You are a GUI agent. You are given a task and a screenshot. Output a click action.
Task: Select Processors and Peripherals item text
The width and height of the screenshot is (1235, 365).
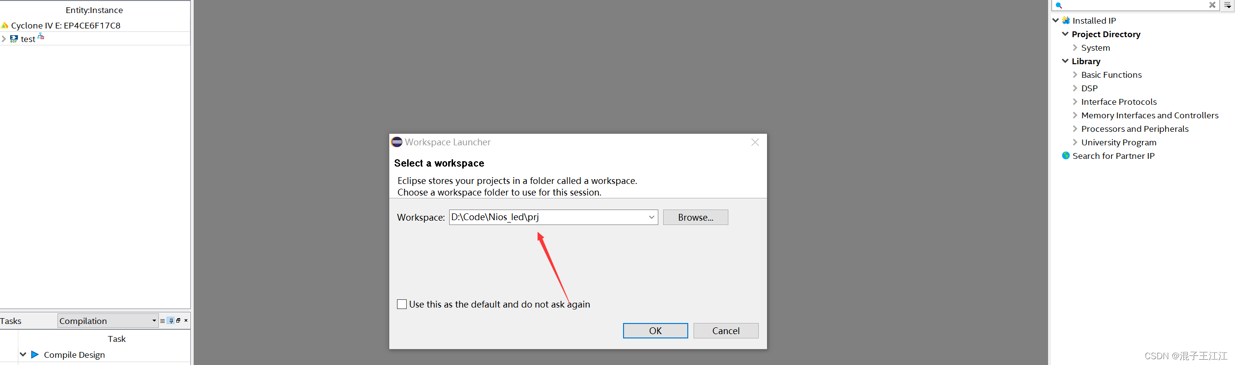tap(1135, 129)
